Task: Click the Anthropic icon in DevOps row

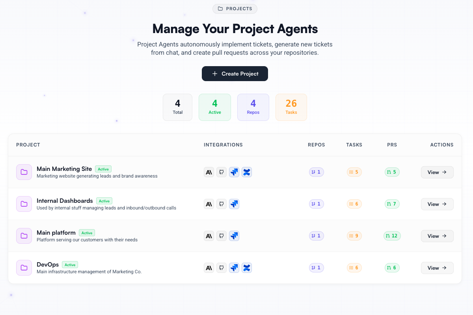Action: (x=209, y=268)
